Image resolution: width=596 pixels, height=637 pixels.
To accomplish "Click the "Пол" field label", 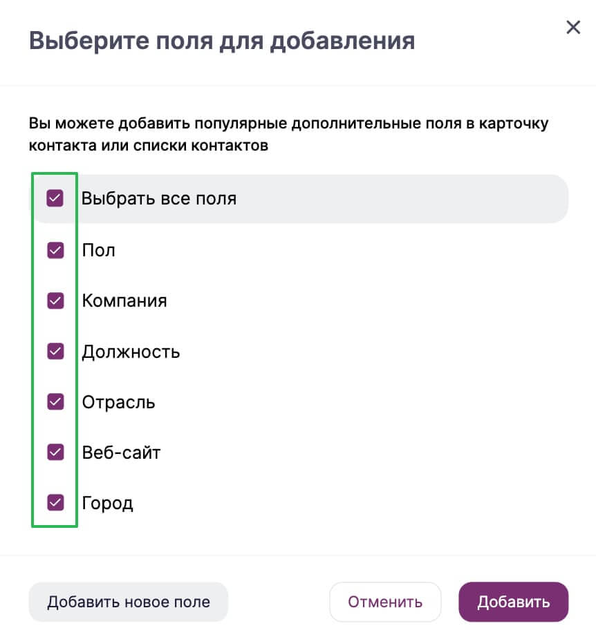I will [x=98, y=250].
